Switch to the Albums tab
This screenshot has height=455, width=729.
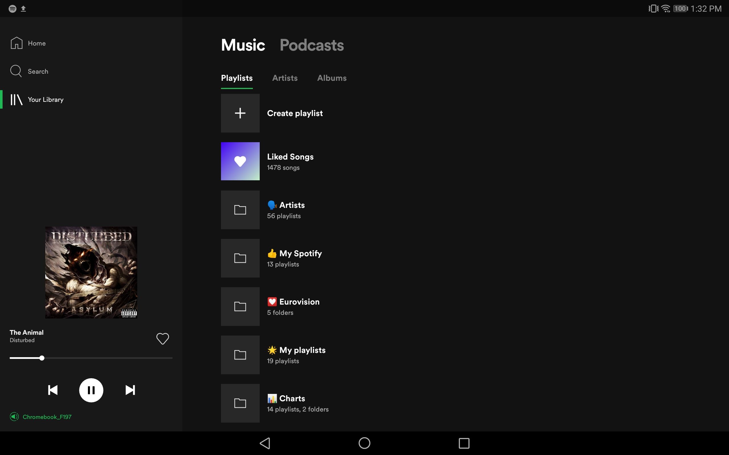332,78
